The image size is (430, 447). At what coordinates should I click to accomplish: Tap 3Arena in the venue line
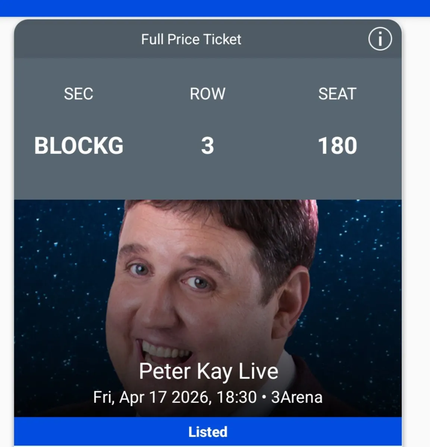[x=297, y=397]
